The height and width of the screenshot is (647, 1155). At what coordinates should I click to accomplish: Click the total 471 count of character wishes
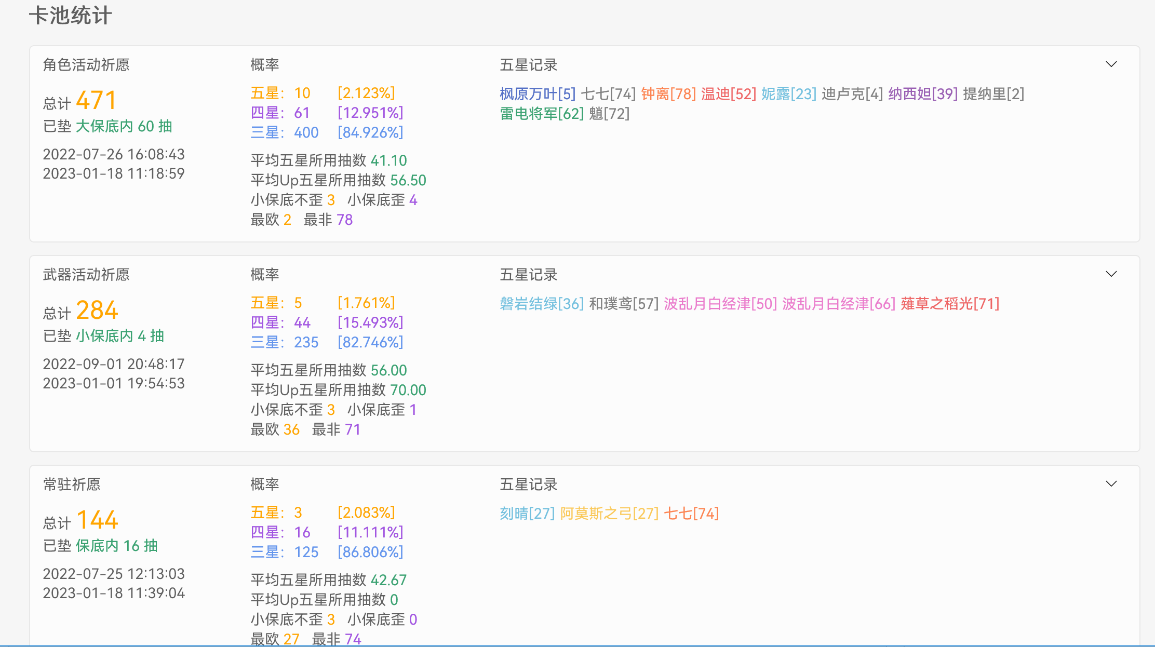(97, 100)
